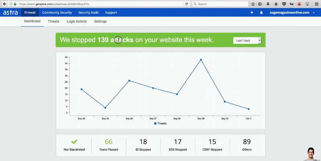Click the '17 XSS Stopped' stat
This screenshot has width=321, height=161.
point(178,145)
